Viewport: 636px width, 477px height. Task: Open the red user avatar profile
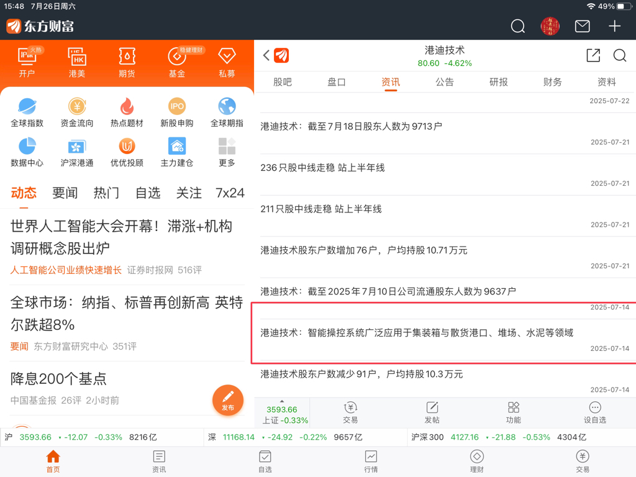pyautogui.click(x=550, y=26)
